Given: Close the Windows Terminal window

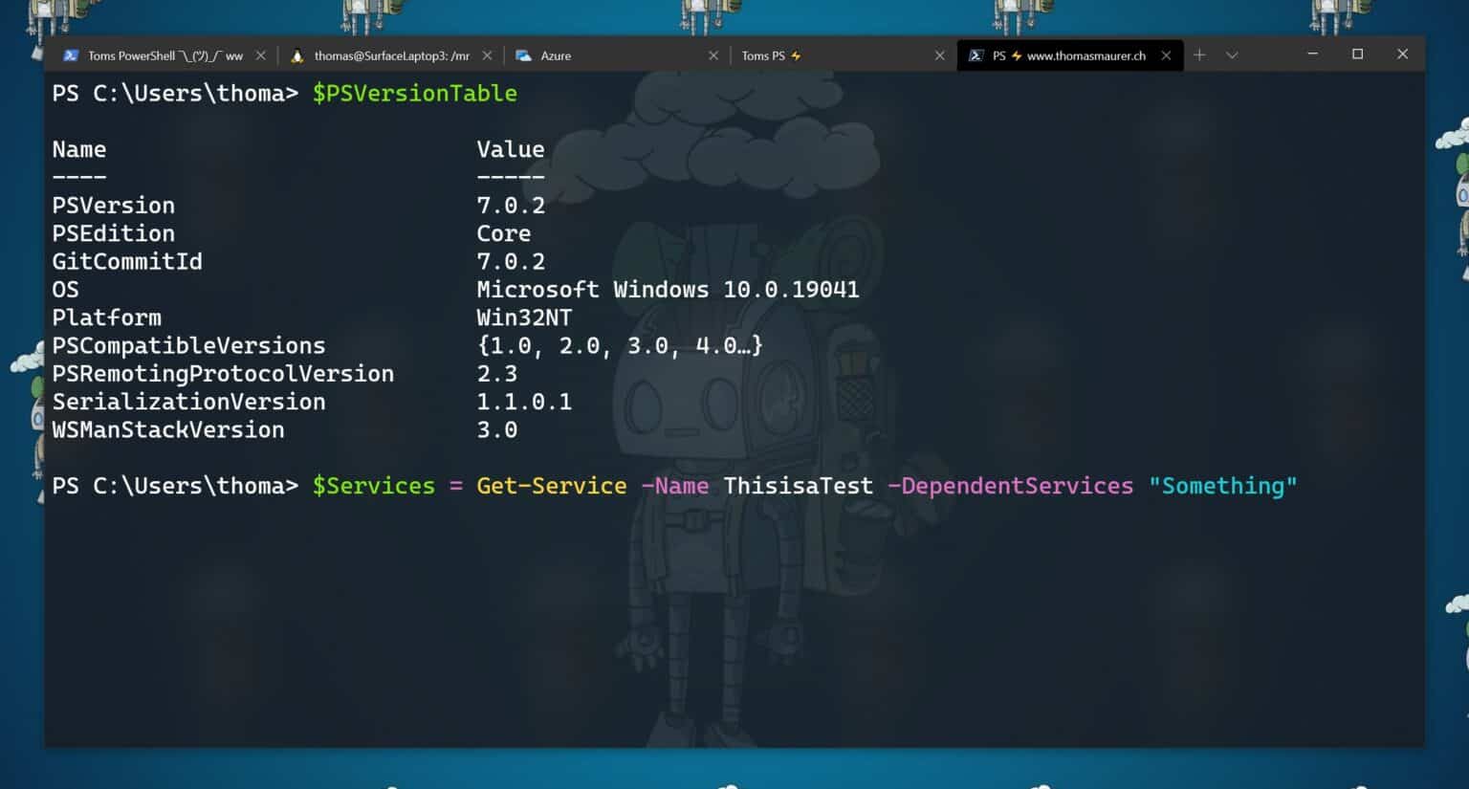Looking at the screenshot, I should coord(1402,54).
